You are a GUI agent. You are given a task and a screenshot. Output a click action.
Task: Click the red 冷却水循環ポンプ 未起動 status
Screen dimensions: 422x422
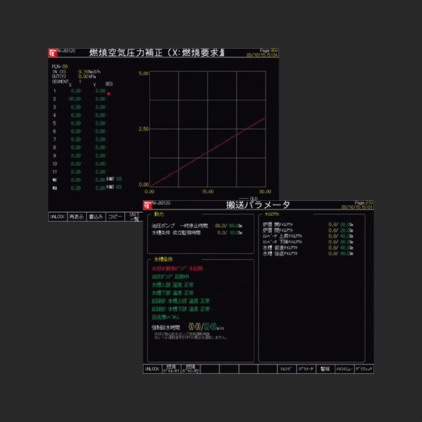(177, 269)
